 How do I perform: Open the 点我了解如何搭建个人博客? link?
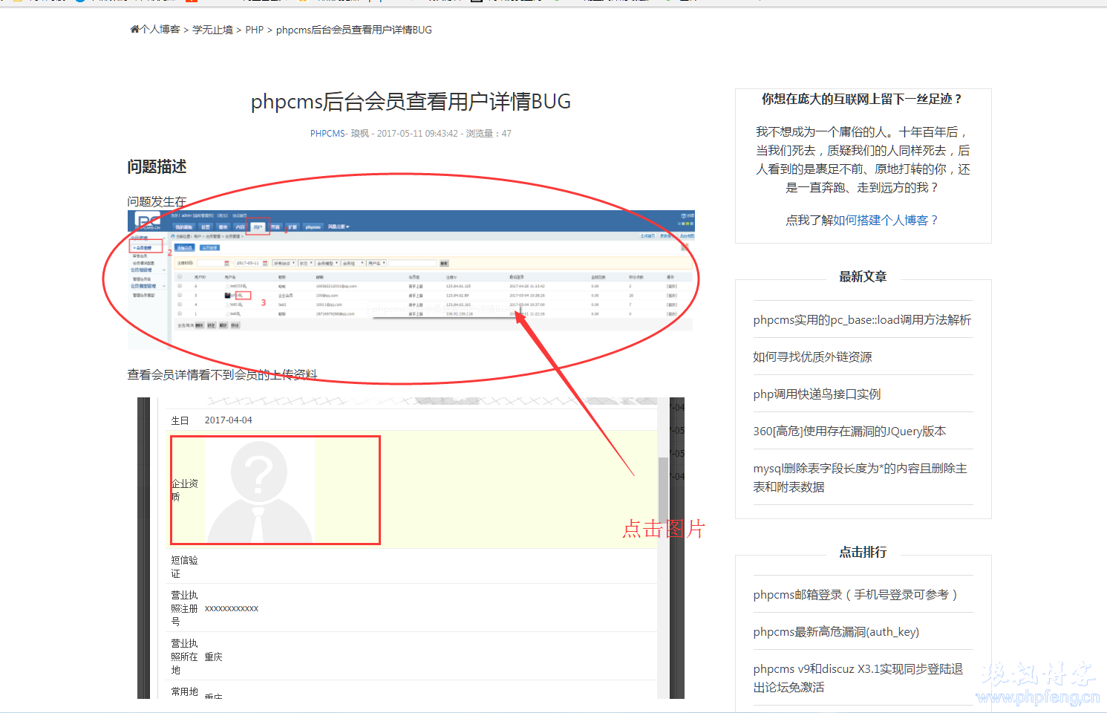863,220
